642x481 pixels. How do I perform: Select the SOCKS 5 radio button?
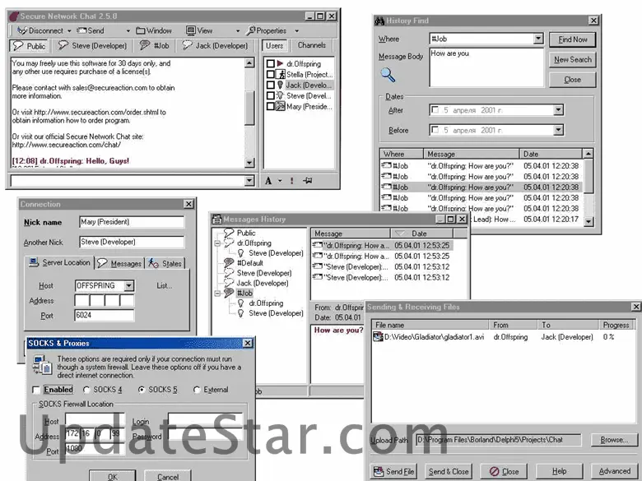(x=142, y=390)
